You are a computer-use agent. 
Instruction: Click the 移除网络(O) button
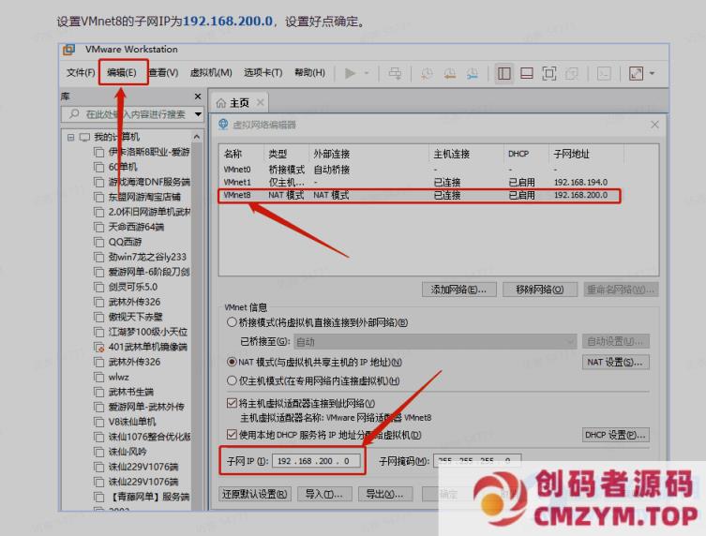pyautogui.click(x=539, y=290)
